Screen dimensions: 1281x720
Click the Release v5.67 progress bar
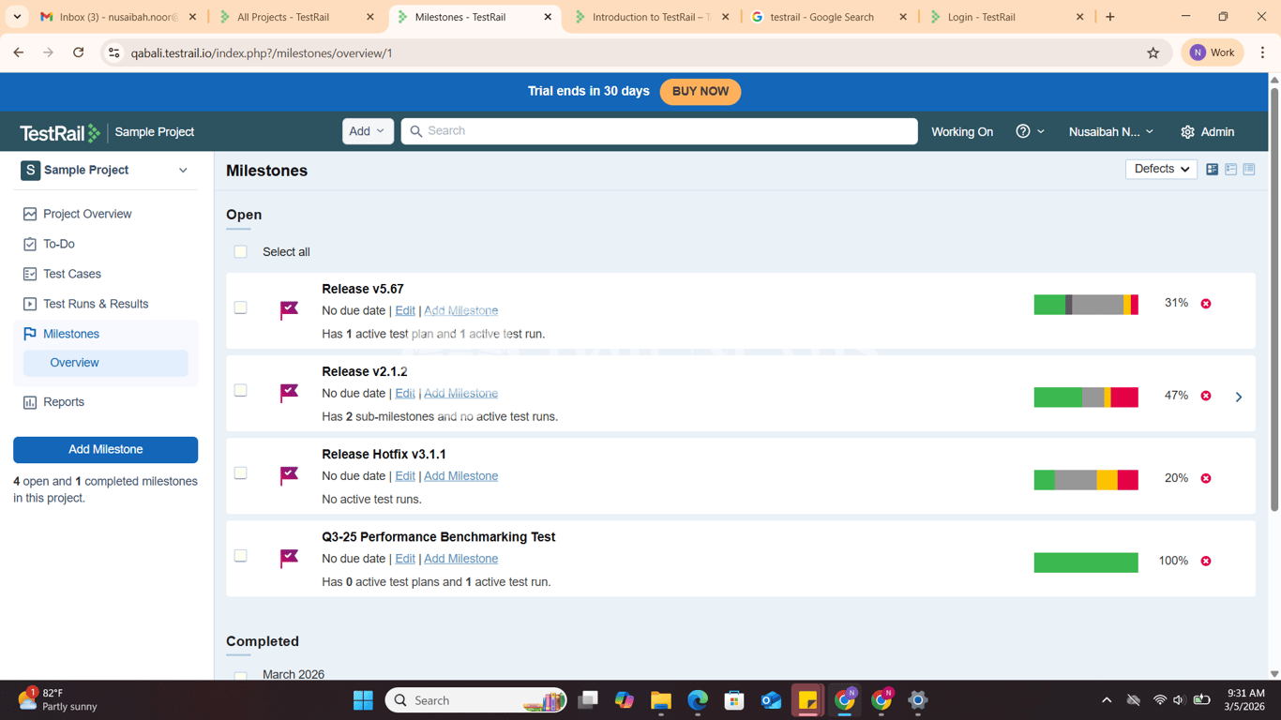point(1086,304)
